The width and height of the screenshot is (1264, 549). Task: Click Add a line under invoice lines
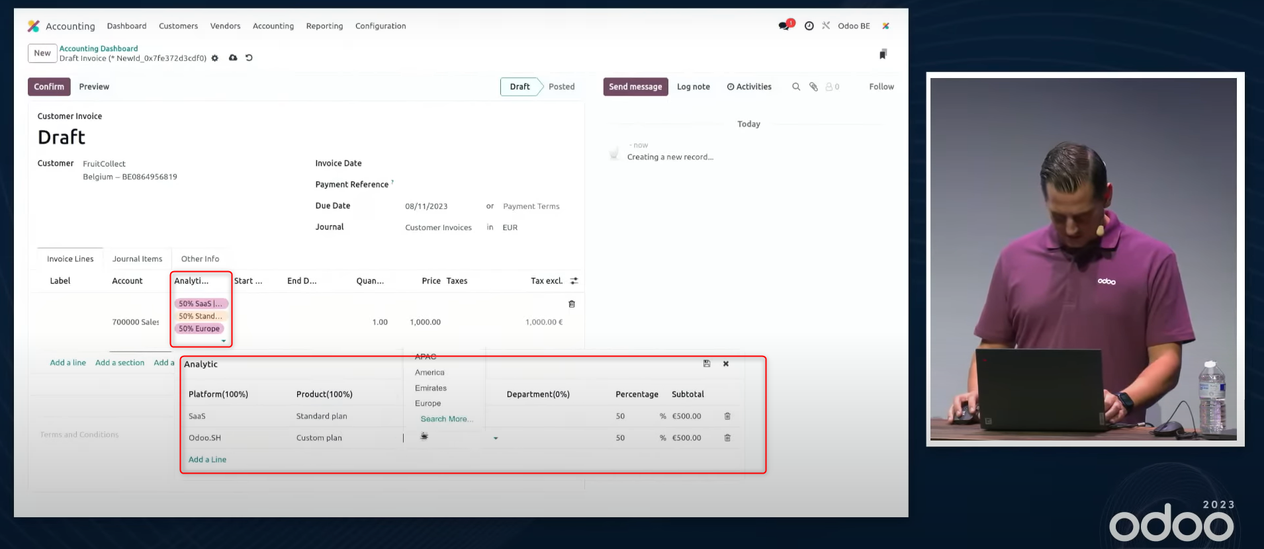(x=68, y=362)
